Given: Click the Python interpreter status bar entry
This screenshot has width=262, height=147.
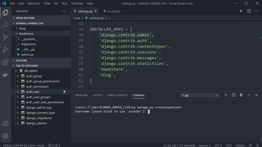Looking at the screenshot, I should [24, 145].
